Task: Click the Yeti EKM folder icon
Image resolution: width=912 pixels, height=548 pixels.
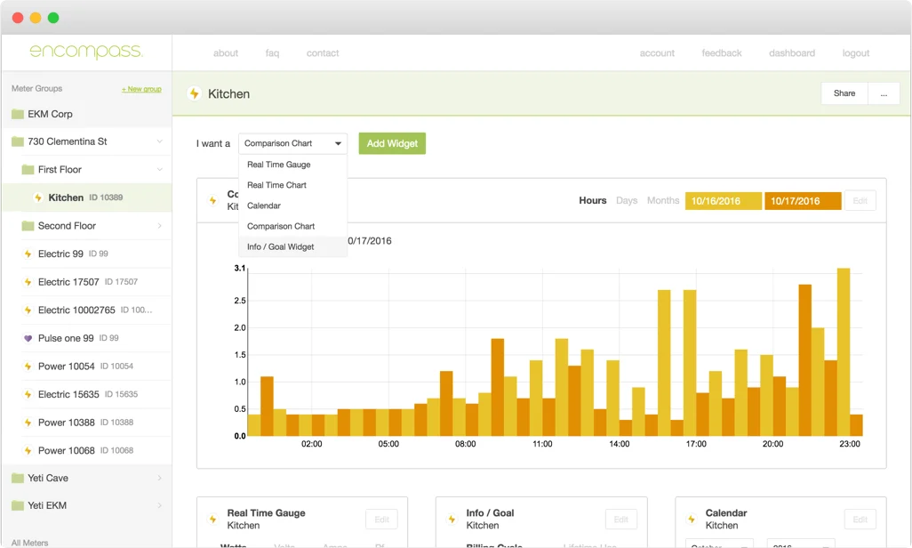Action: pyautogui.click(x=18, y=505)
